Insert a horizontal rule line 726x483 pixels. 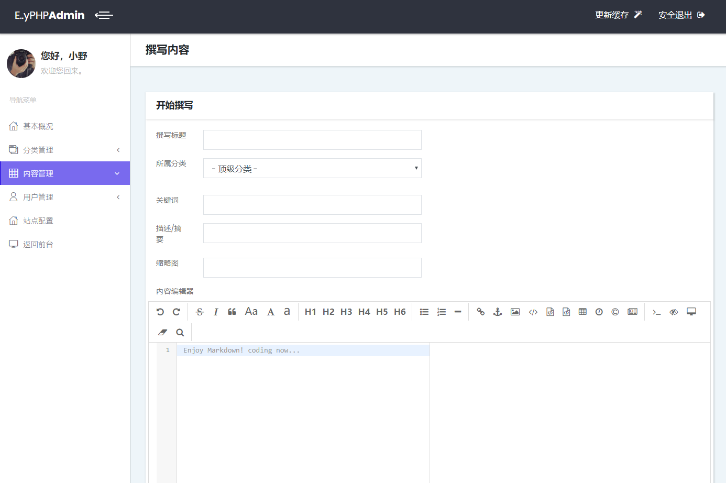click(x=458, y=312)
